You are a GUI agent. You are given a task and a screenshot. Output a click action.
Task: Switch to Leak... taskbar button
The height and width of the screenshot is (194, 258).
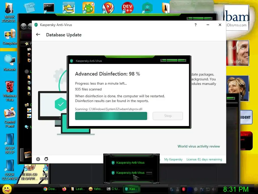[78, 189]
